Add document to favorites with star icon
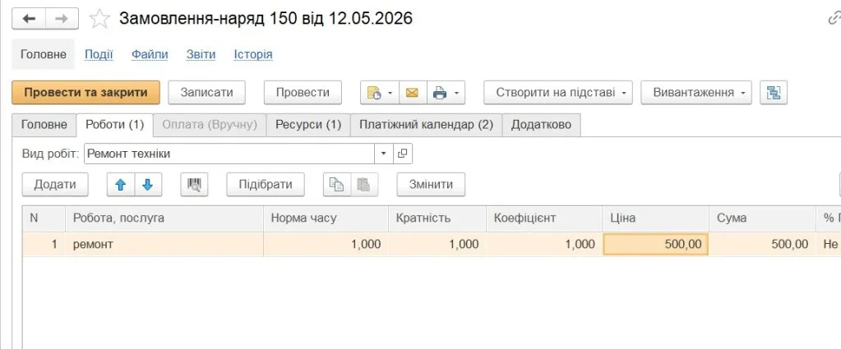This screenshot has width=841, height=349. click(x=99, y=19)
